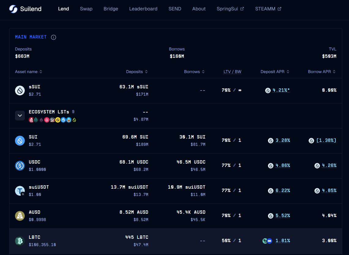Viewport: 349px width, 255px height.
Task: Expand the Ecosystem LSTs row chevron
Action: click(20, 116)
